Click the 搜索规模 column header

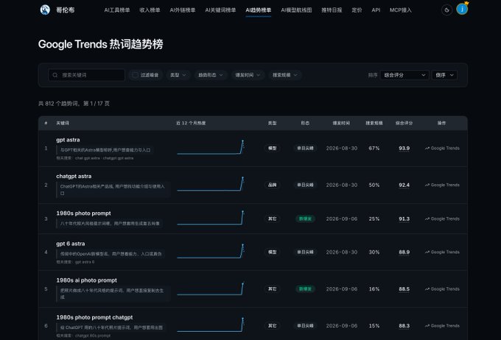point(374,123)
